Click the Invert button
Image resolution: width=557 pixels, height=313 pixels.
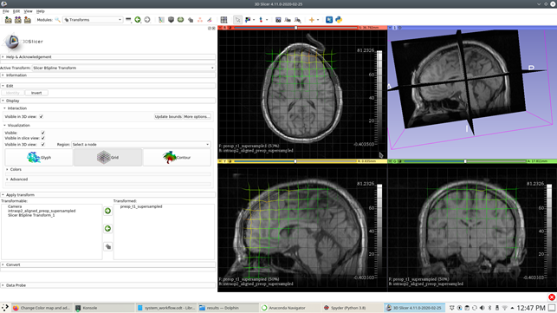[36, 93]
